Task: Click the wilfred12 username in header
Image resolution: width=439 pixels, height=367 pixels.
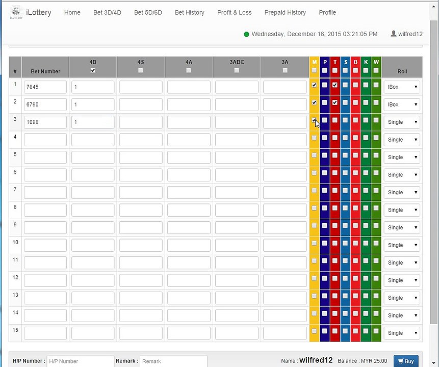Action: pyautogui.click(x=410, y=34)
